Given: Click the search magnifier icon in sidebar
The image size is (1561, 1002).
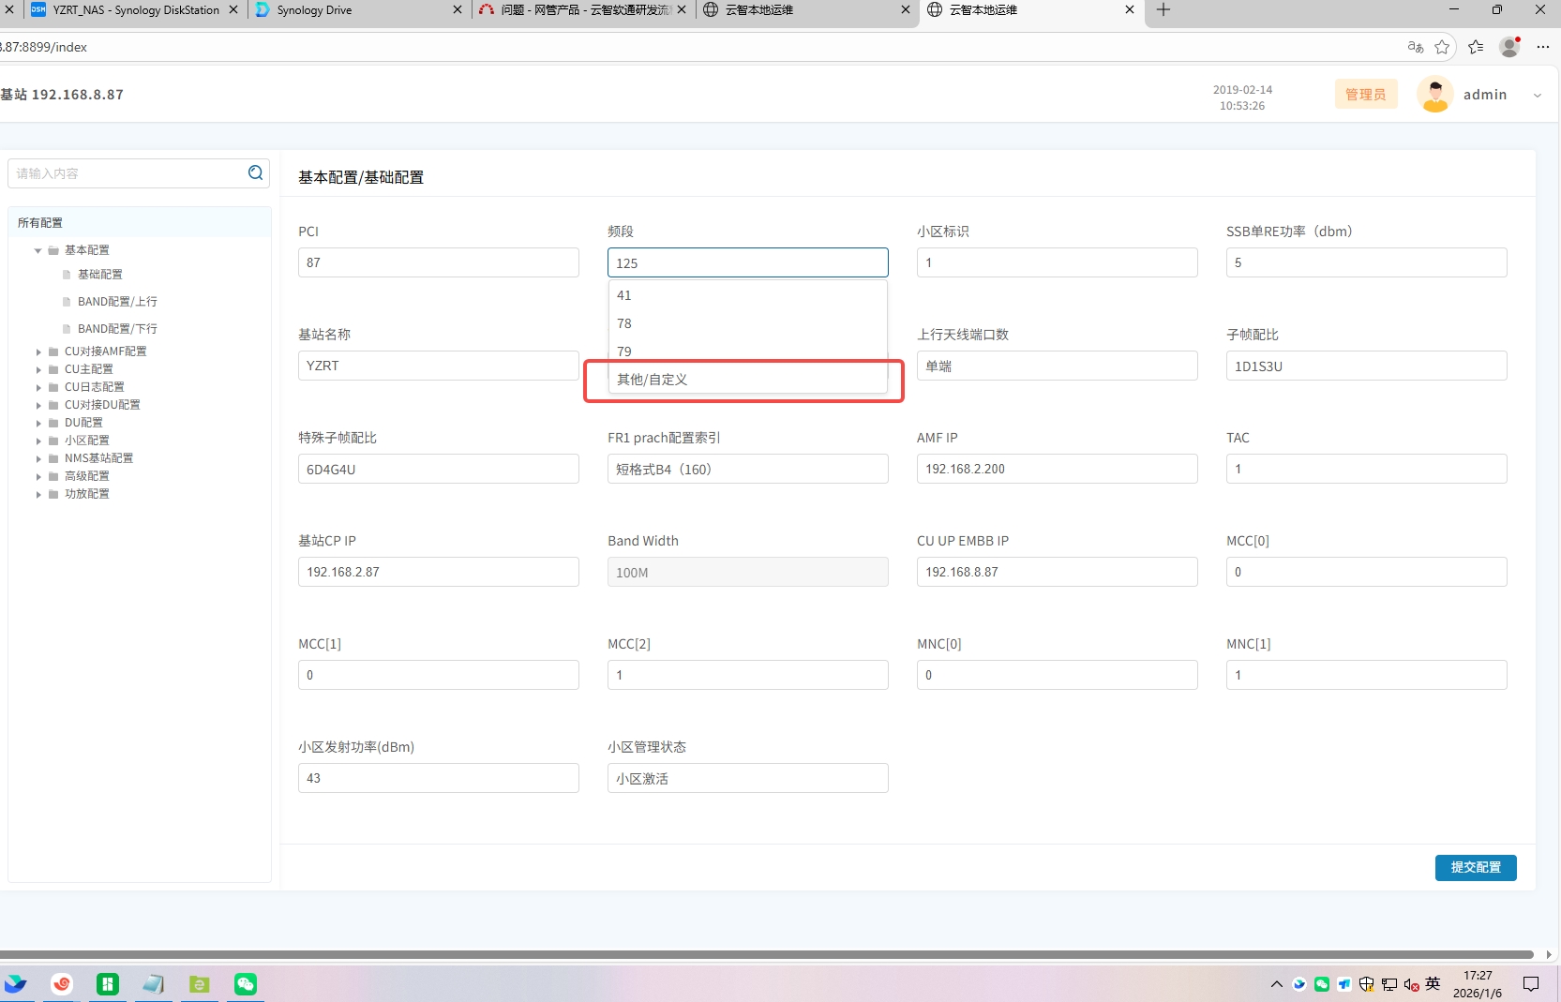Looking at the screenshot, I should click(255, 172).
